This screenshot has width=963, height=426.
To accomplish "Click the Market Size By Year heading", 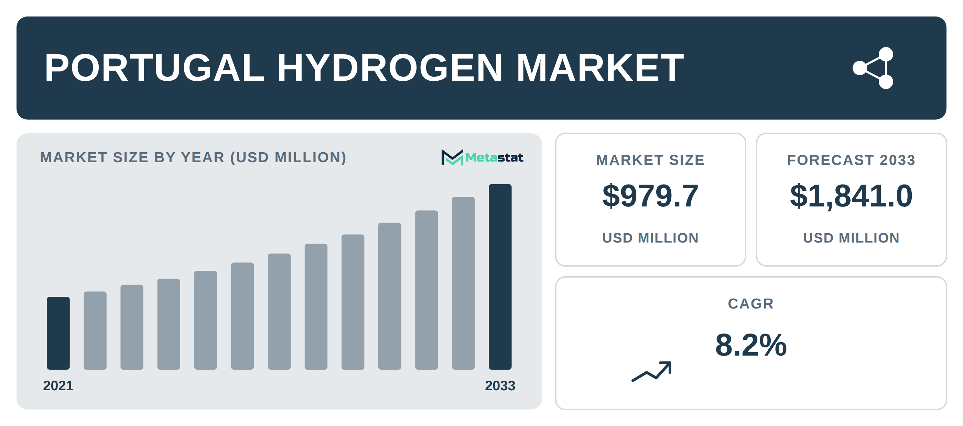I will pyautogui.click(x=193, y=158).
